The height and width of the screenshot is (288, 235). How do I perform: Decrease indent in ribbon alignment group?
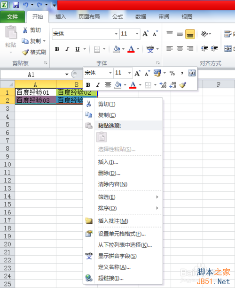coord(204,49)
